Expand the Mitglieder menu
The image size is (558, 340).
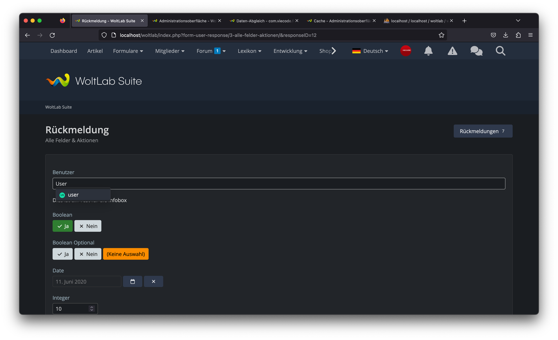[x=170, y=51]
